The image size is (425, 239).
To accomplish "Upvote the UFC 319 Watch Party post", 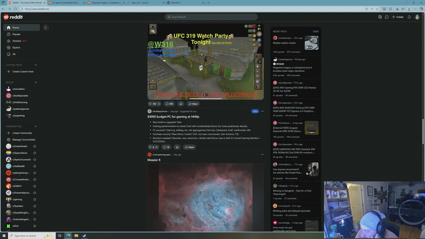I will [x=150, y=104].
